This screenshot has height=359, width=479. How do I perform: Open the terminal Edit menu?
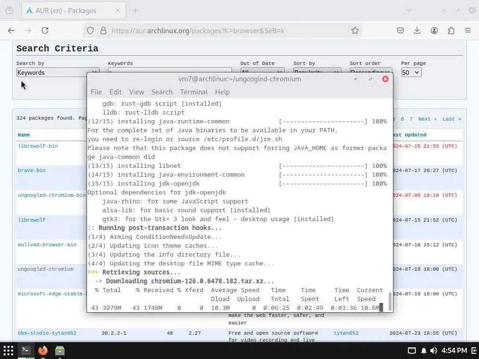[116, 92]
